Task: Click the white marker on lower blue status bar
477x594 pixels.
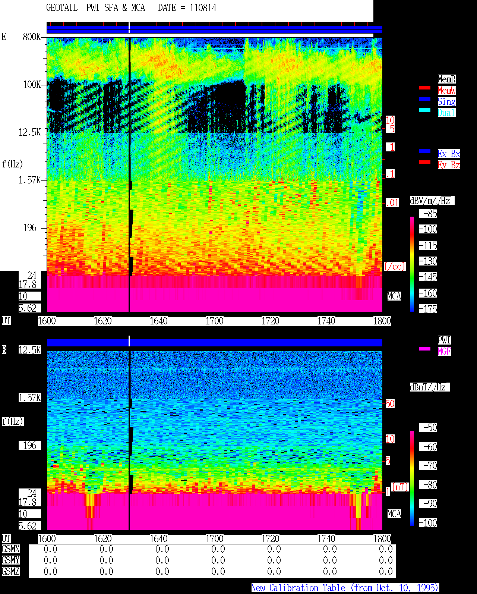Action: click(x=129, y=341)
